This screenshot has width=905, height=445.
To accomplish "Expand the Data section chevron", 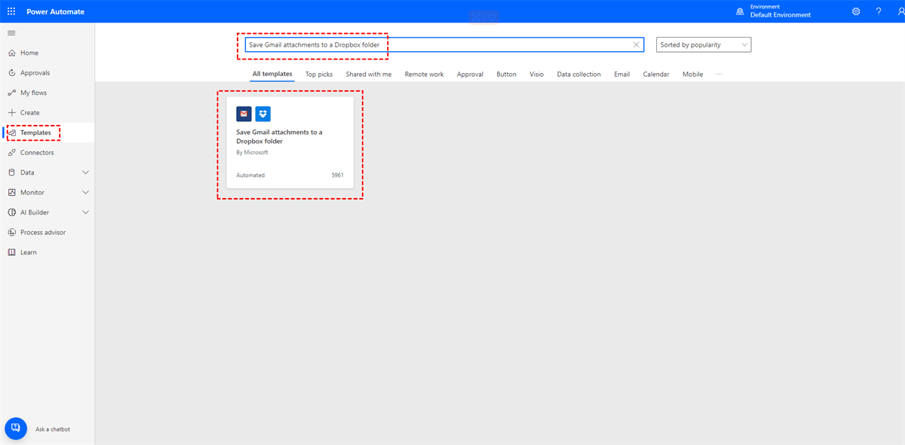I will (85, 172).
